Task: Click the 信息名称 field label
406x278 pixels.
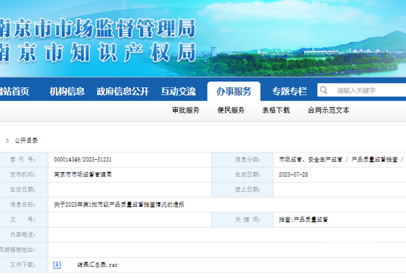Action: tap(23, 204)
